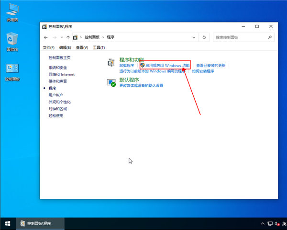Go to 系统和安全 in sidebar
This screenshot has width=287, height=230.
coord(58,68)
